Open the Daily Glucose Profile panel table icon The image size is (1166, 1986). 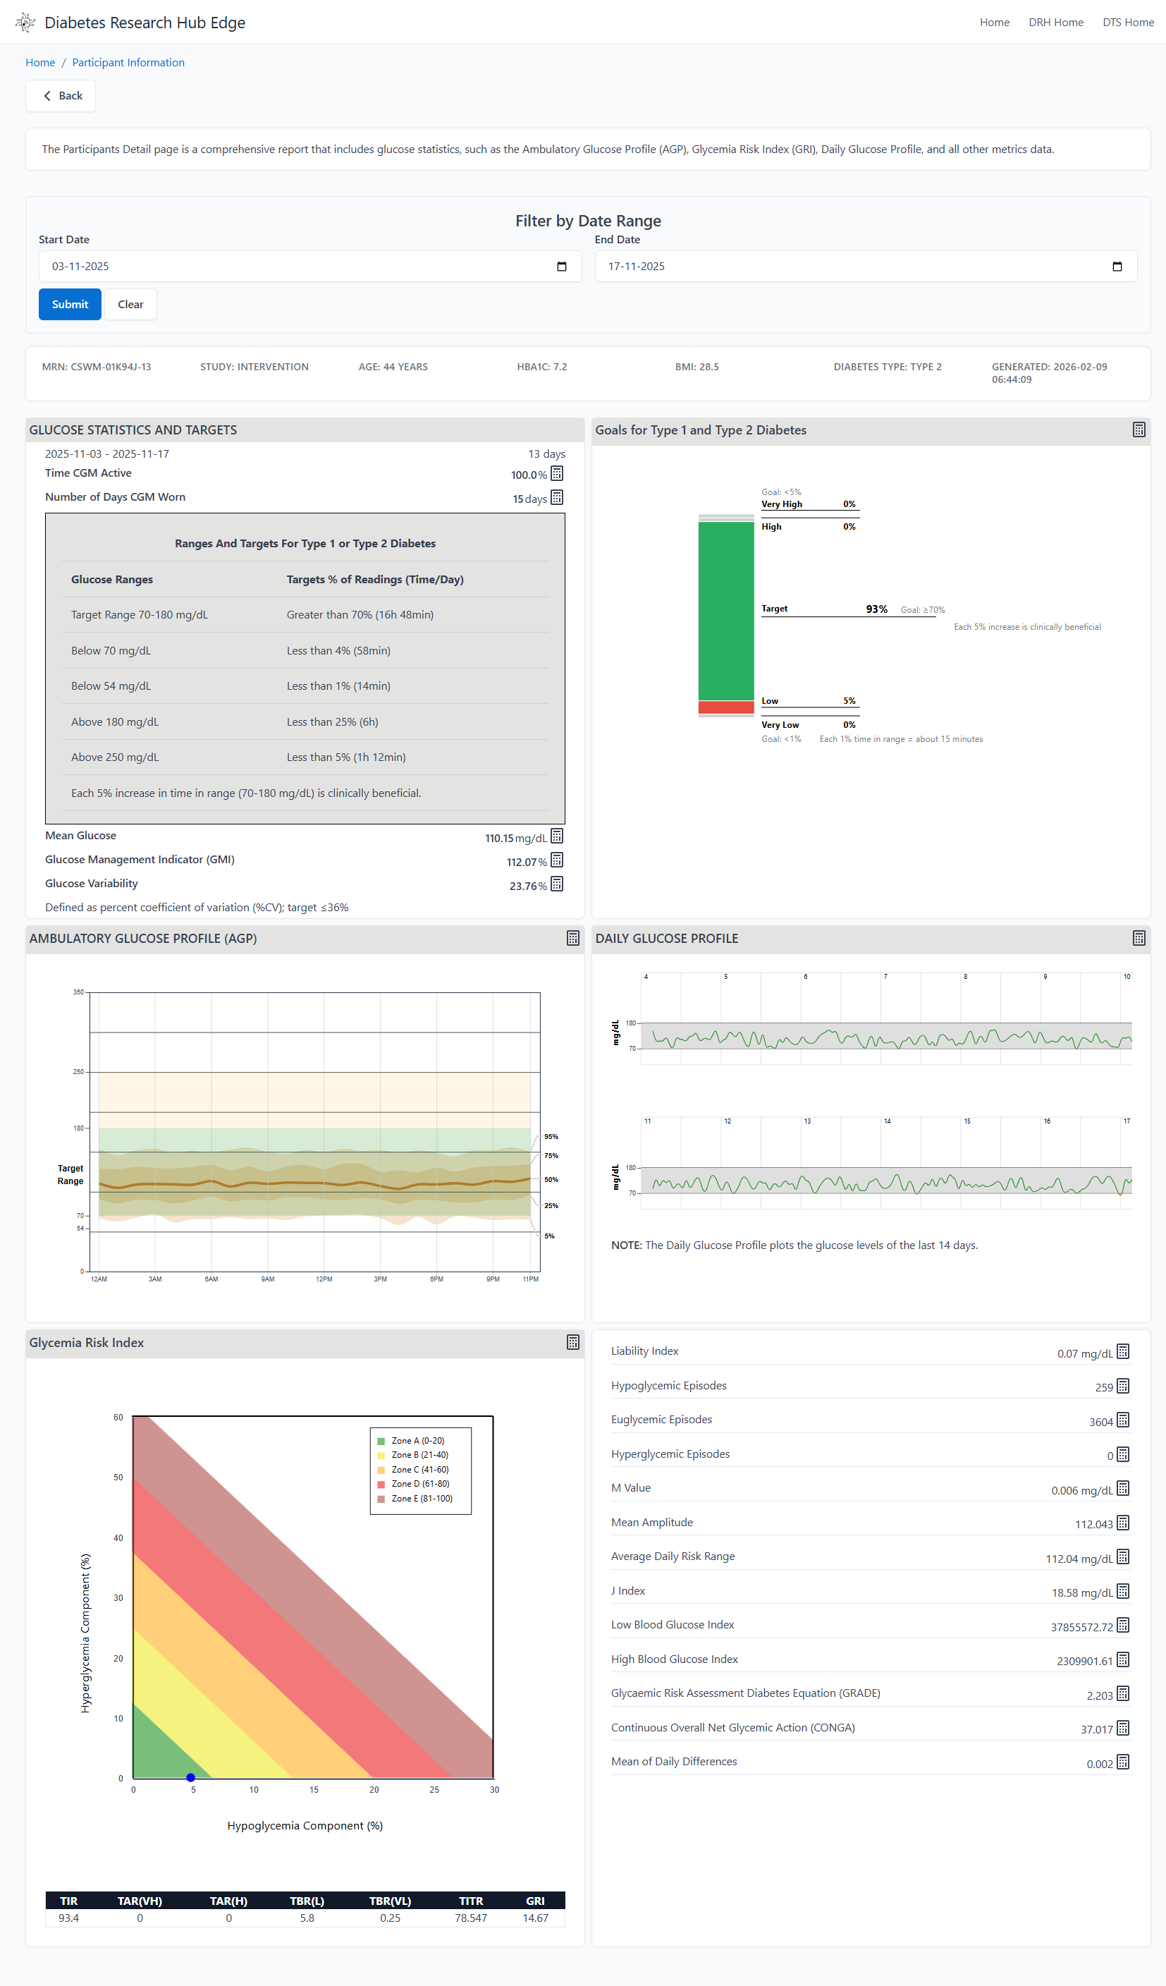pyautogui.click(x=1139, y=938)
